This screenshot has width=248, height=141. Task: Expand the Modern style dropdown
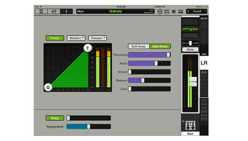pyautogui.click(x=76, y=38)
